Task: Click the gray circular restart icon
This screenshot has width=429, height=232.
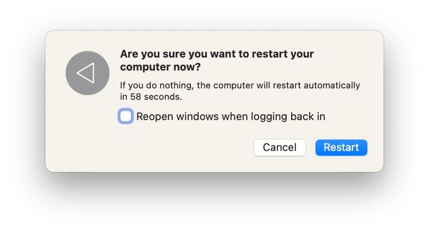Action: click(x=88, y=73)
